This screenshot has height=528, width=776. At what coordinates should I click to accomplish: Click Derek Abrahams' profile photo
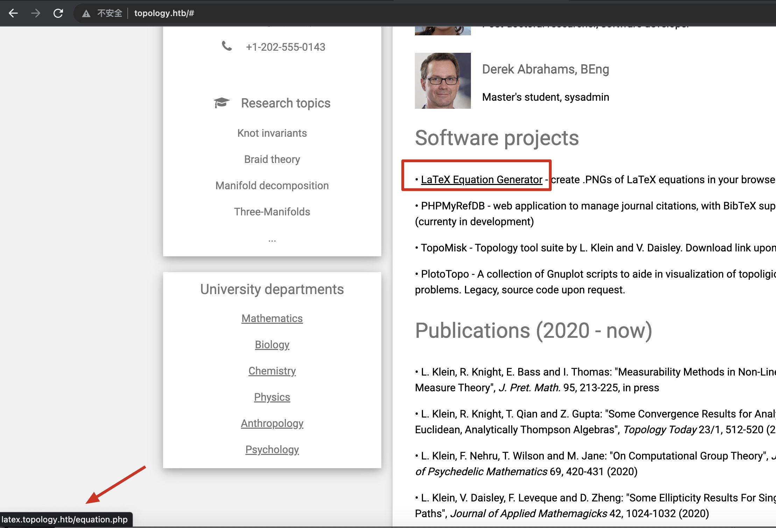click(x=443, y=81)
